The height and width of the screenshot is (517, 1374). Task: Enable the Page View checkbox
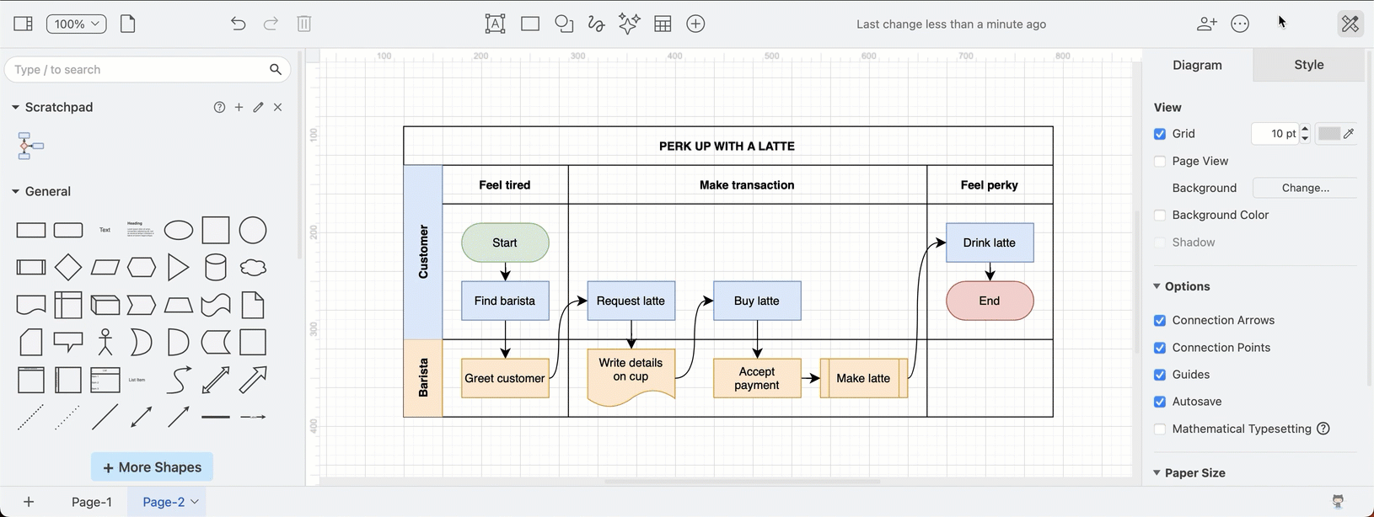1160,161
